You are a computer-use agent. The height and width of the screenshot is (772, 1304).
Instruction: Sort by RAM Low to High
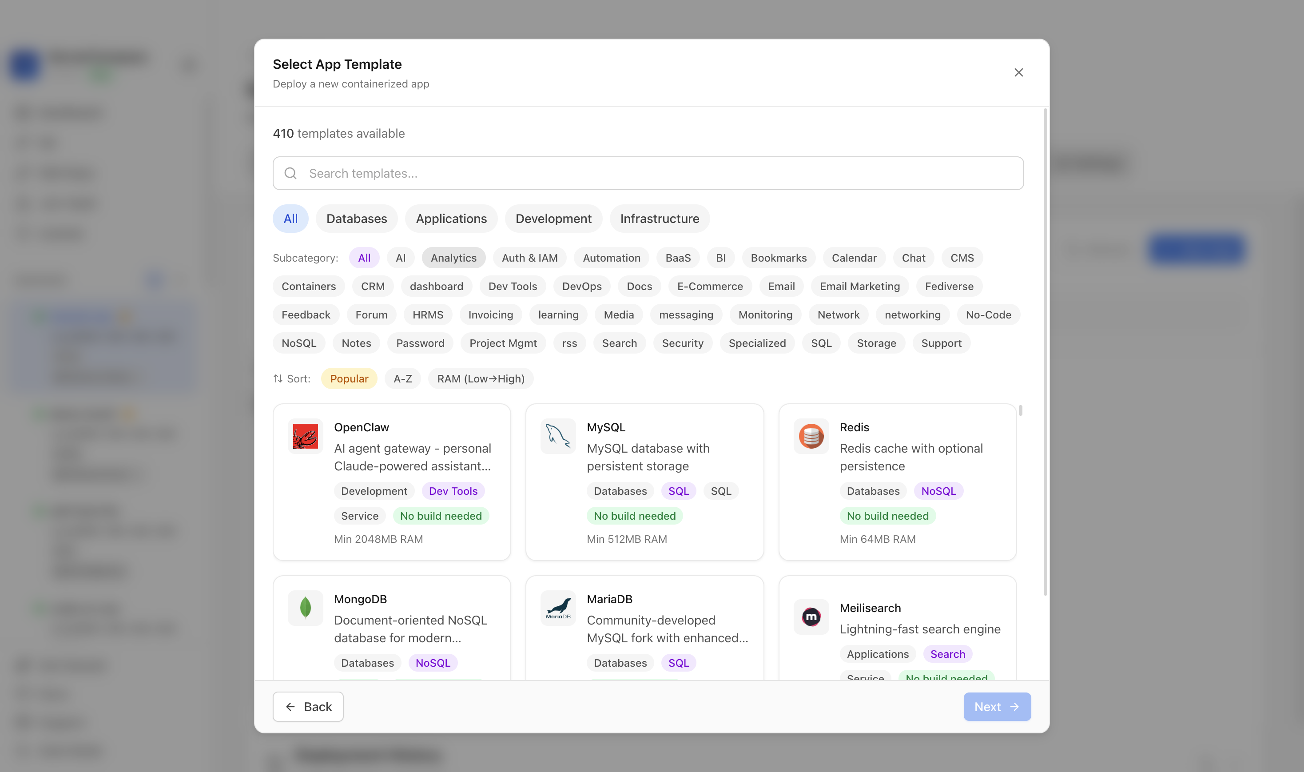pos(481,379)
